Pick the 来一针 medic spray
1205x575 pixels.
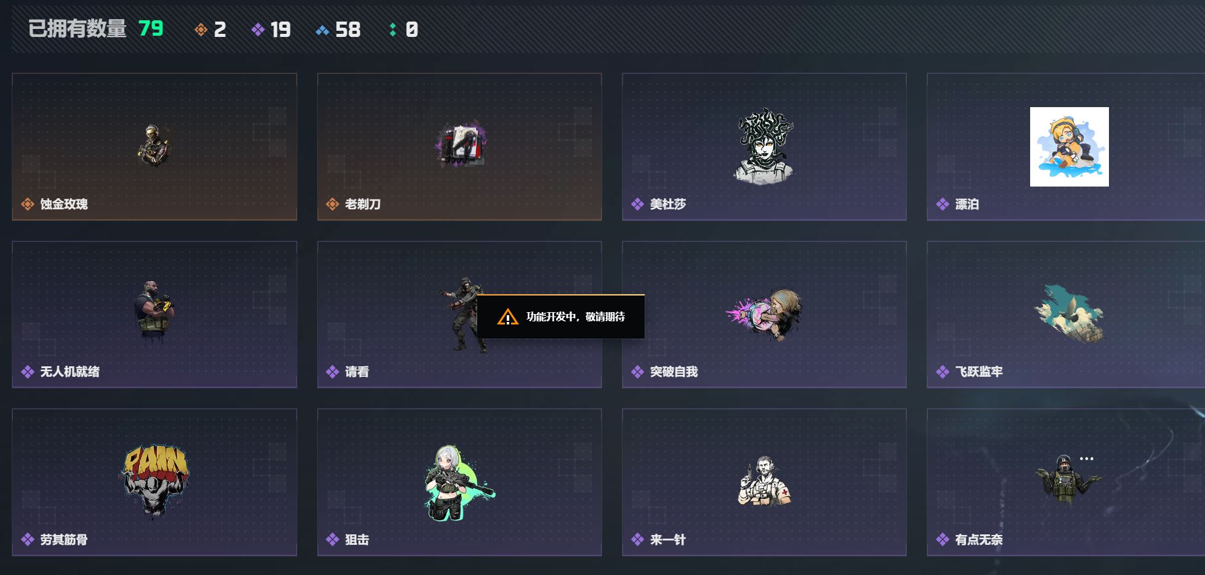click(x=764, y=481)
